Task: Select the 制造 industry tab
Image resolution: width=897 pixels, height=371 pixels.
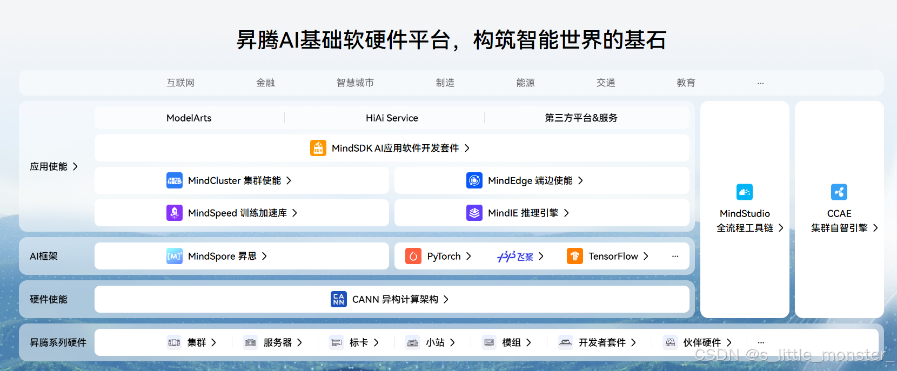Action: (x=445, y=83)
